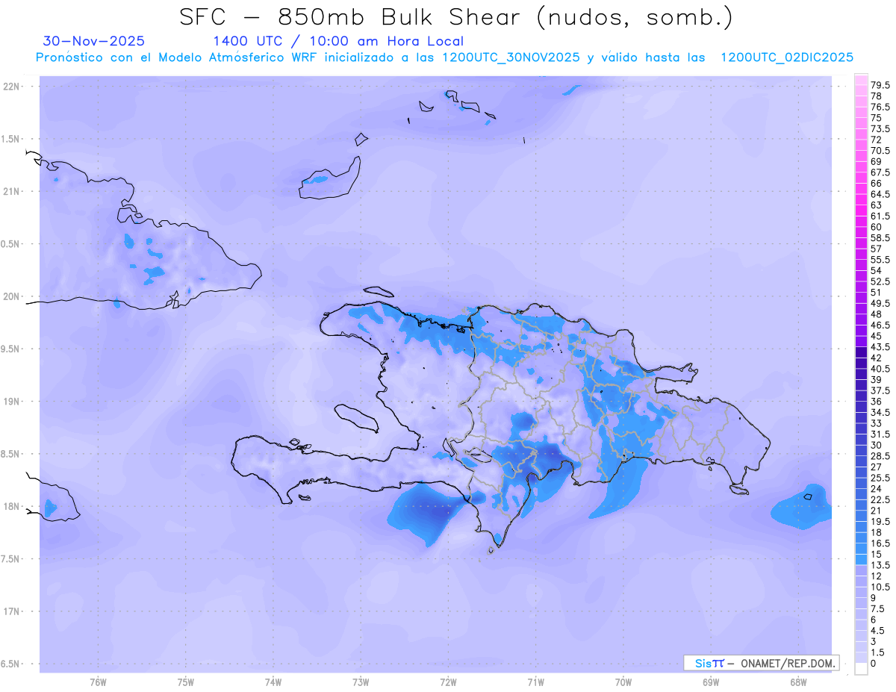This screenshot has height=692, width=896.
Task: Click the color bar value "0"
Action: (874, 663)
